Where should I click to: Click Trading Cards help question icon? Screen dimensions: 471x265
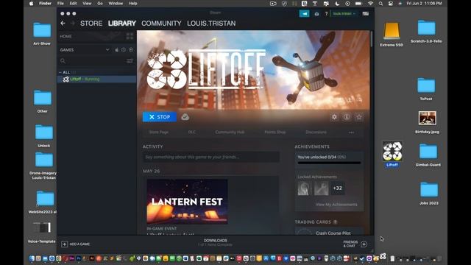(x=336, y=222)
